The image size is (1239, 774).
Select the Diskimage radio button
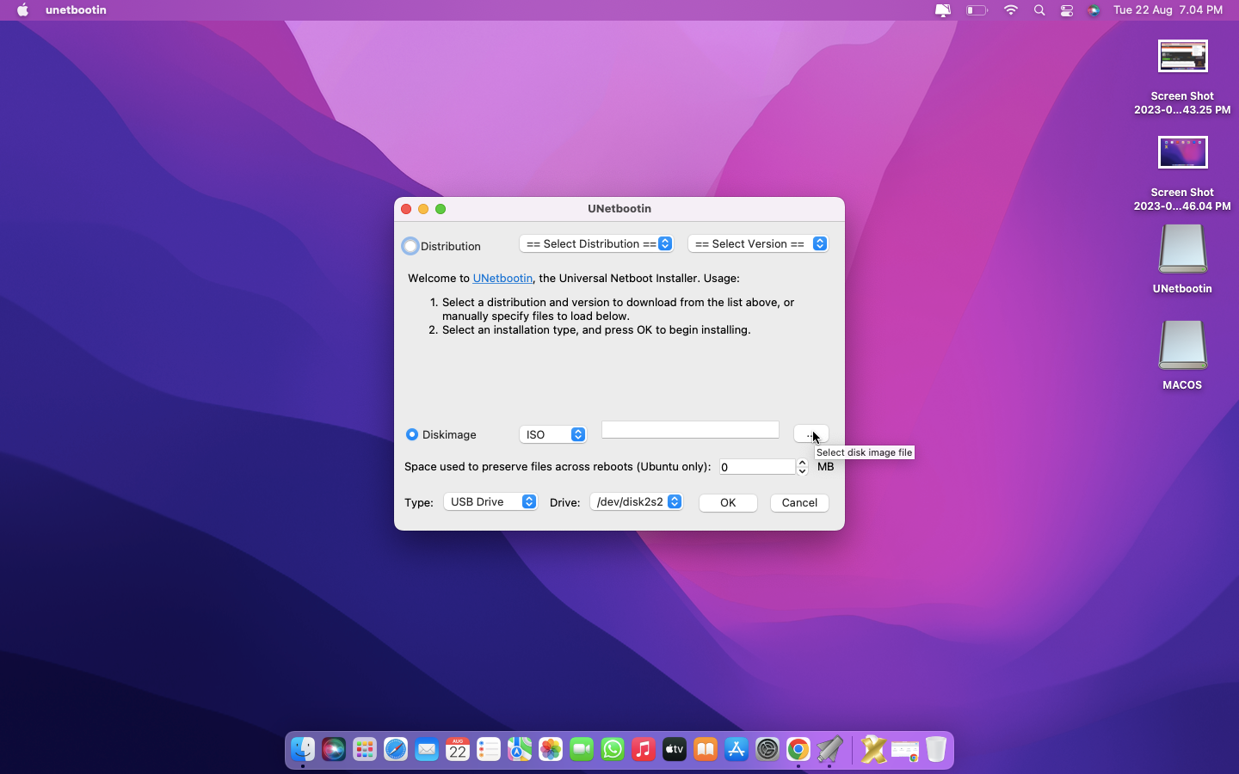point(412,434)
